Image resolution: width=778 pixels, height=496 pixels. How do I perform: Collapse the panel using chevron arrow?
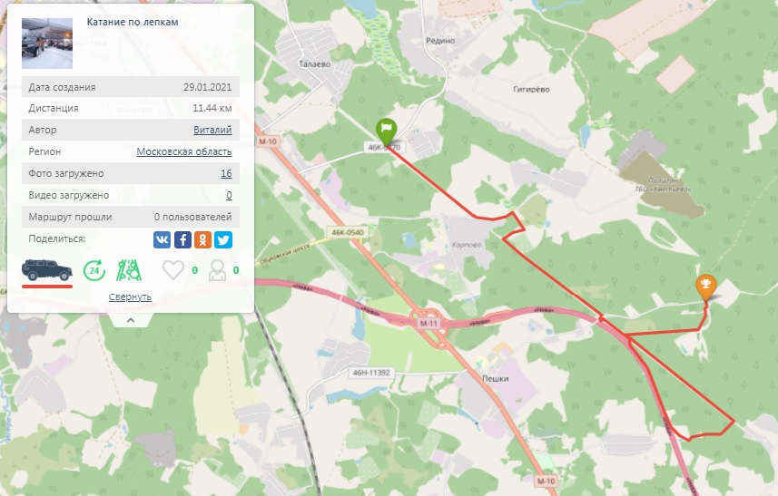[131, 320]
